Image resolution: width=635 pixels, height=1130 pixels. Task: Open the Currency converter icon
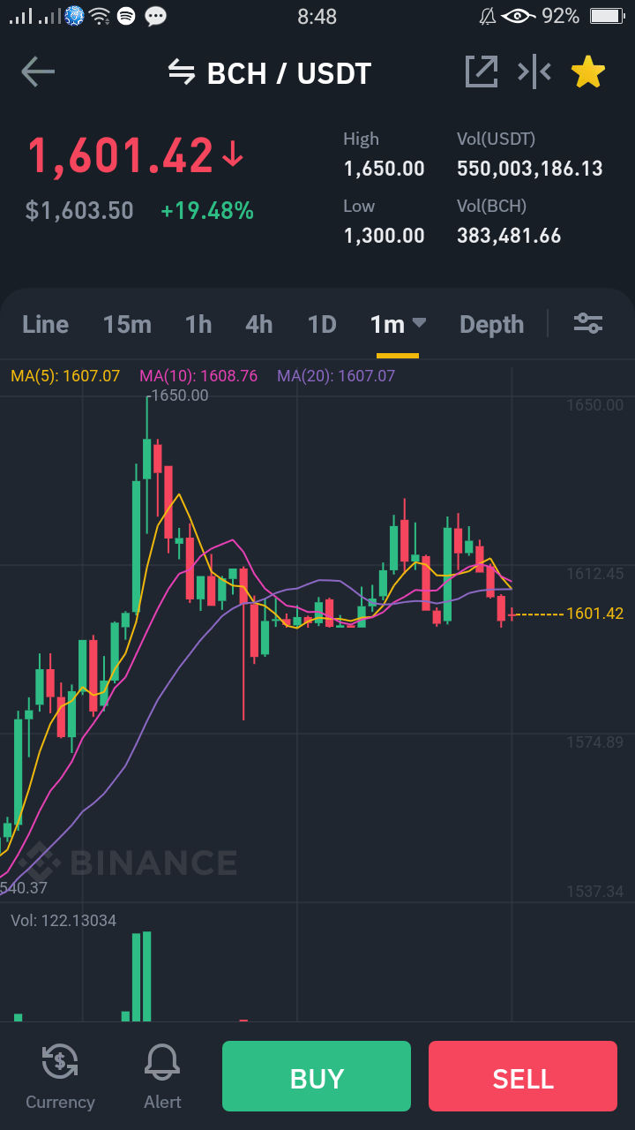click(x=60, y=1061)
